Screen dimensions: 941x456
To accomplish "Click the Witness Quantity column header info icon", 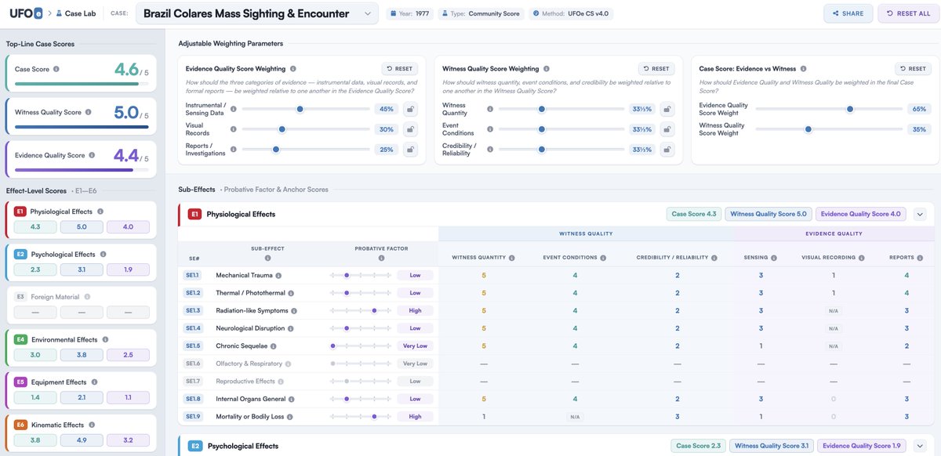I will (511, 257).
